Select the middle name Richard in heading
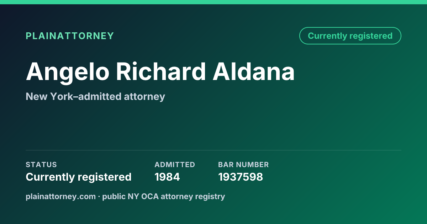This screenshot has width=427, height=224. 161,71
